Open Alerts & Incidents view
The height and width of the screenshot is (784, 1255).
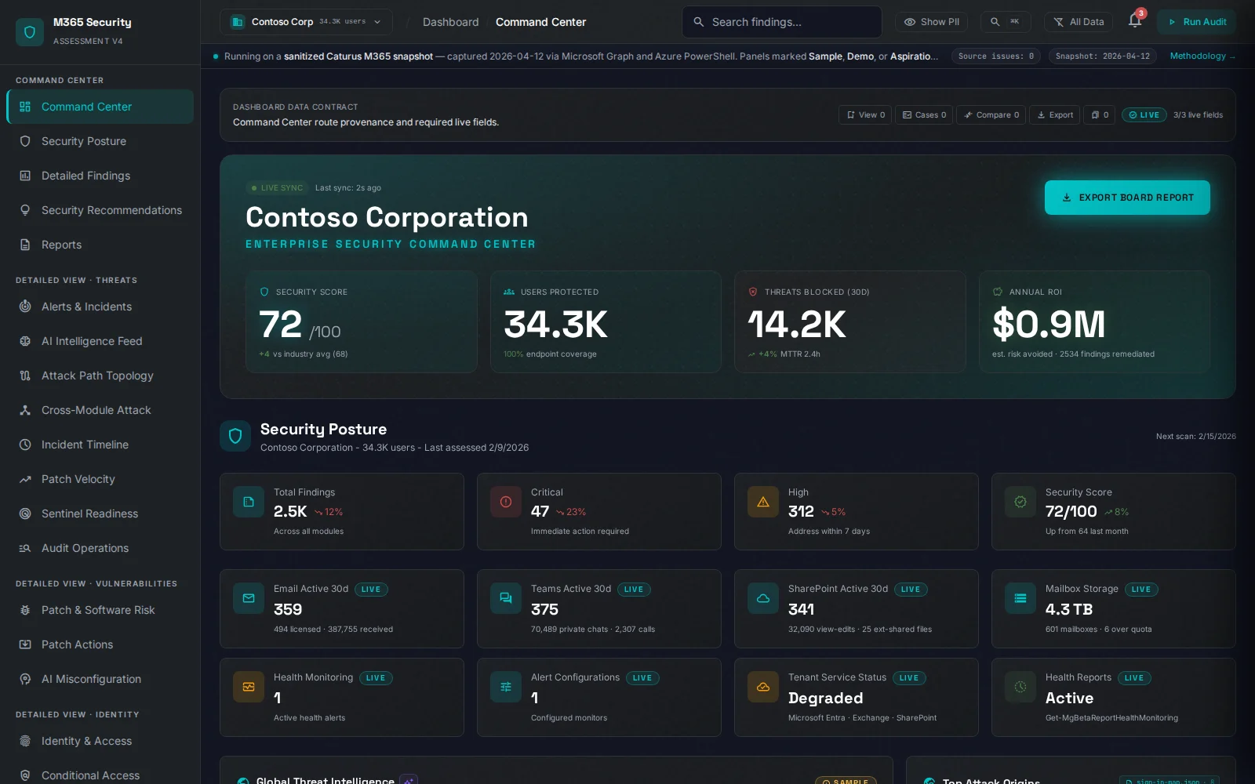point(100,307)
